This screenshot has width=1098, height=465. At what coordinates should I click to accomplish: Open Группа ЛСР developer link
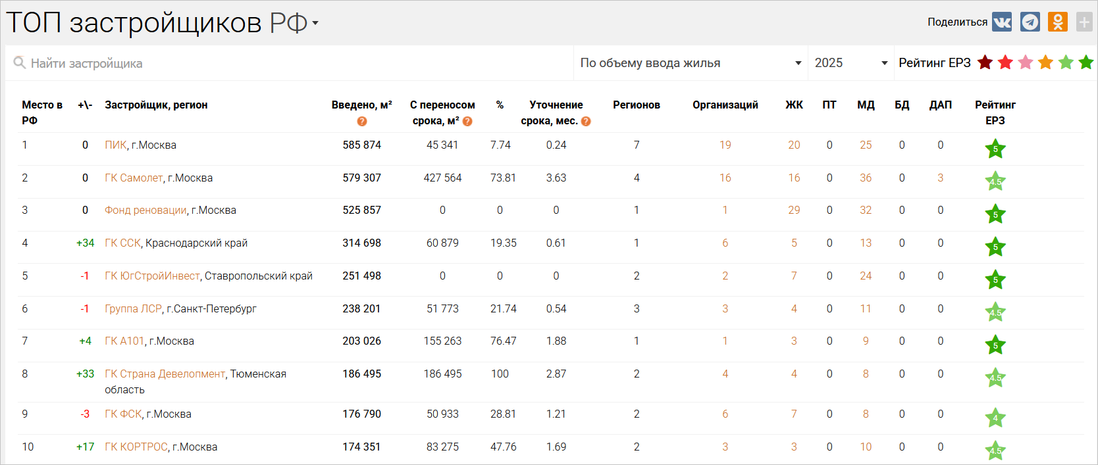133,309
